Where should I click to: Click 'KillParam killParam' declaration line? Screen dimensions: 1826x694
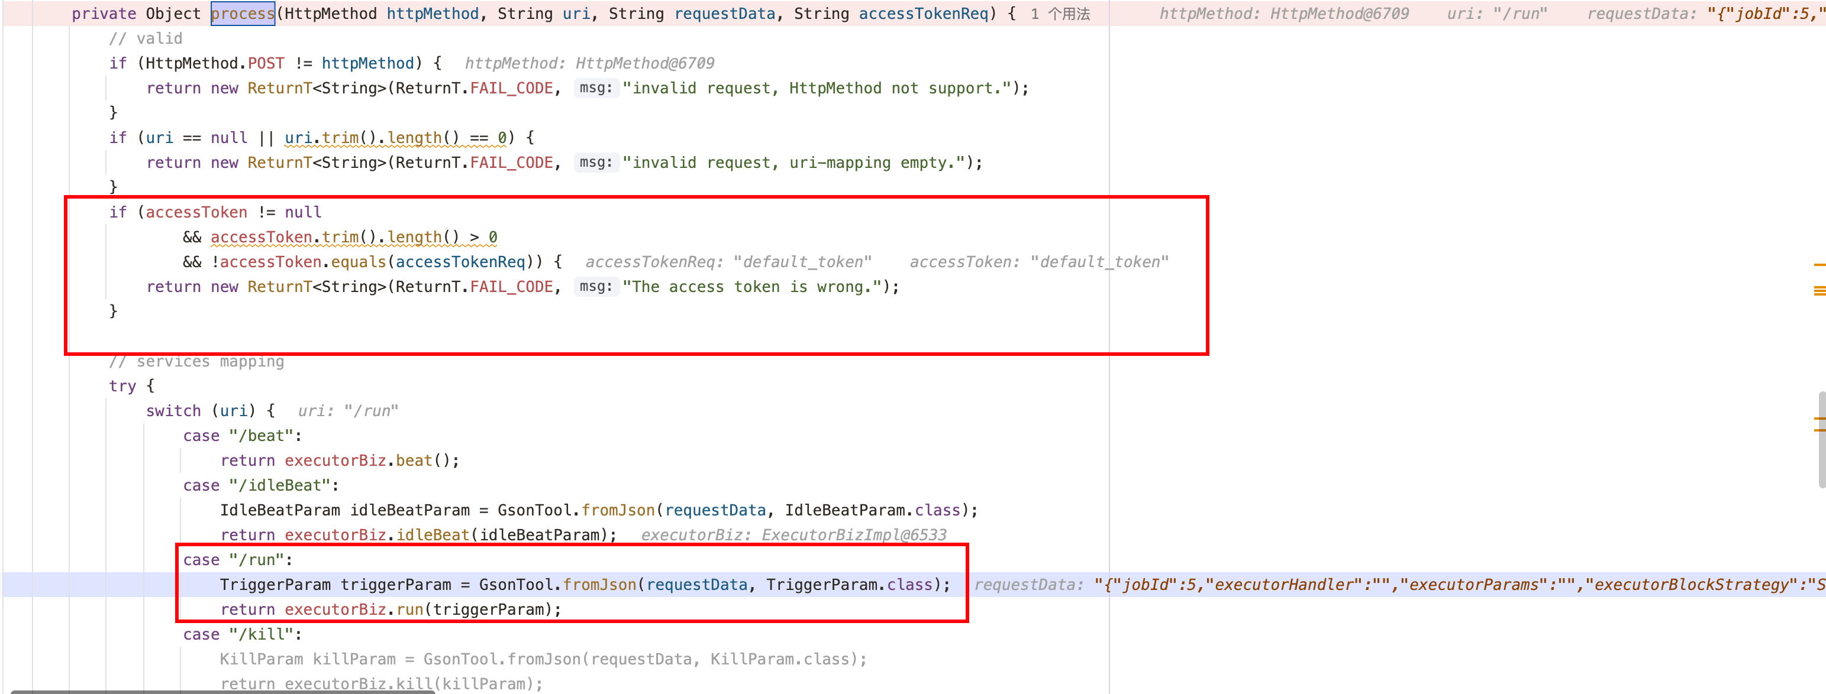(307, 659)
